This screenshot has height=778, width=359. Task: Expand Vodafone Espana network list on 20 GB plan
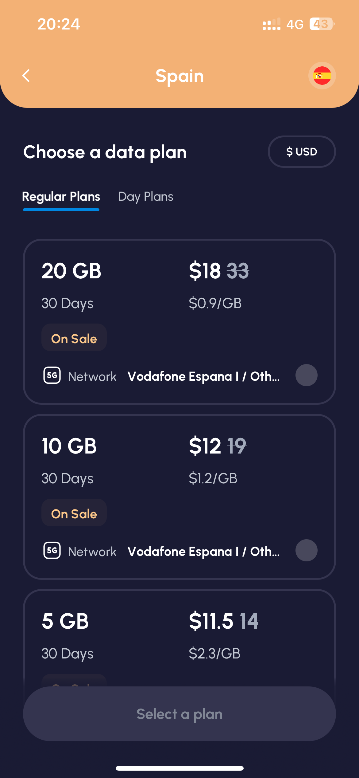click(x=203, y=376)
